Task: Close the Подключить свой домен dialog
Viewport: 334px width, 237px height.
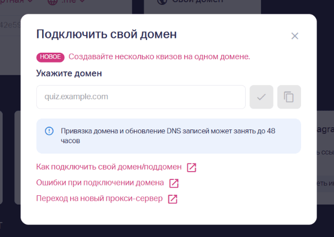Action: [295, 36]
